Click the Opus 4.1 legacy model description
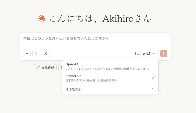Image resolution: width=196 pixels, height=113 pixels. point(108,69)
